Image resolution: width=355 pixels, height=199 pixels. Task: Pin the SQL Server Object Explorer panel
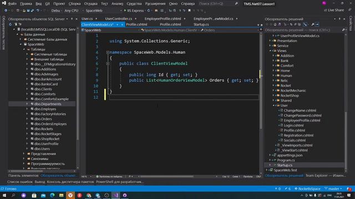72,19
